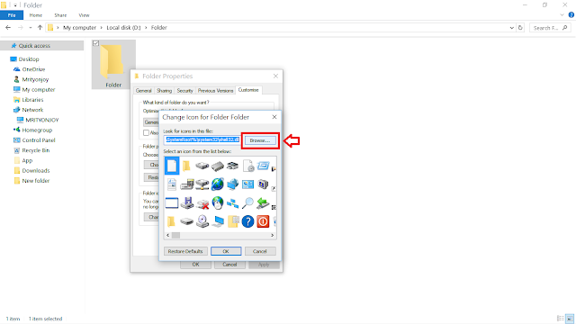Viewport: 576px width, 324px height.
Task: Pick the Internet Explorer globe icon
Action: (218, 184)
